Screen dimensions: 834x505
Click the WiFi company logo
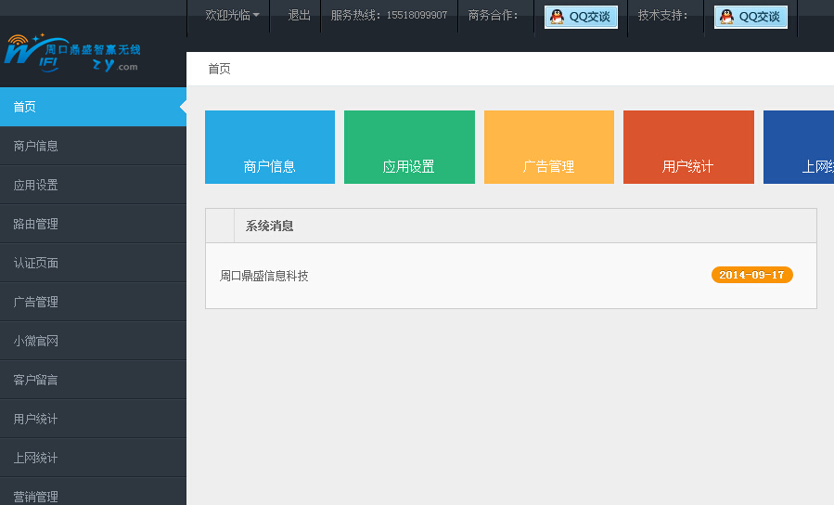pyautogui.click(x=72, y=53)
